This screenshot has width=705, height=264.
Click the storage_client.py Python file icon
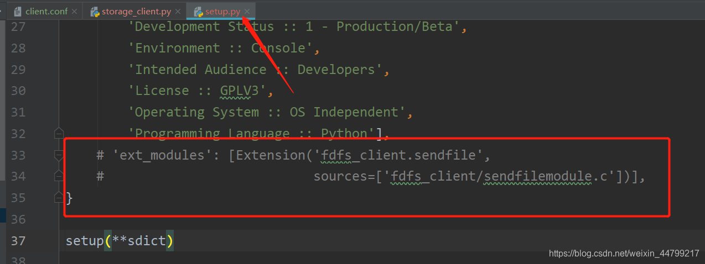click(x=95, y=11)
